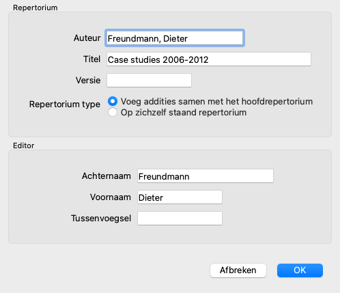340x293 pixels.
Task: Focus the Achternaam field containing Freundmann
Action: pyautogui.click(x=206, y=176)
